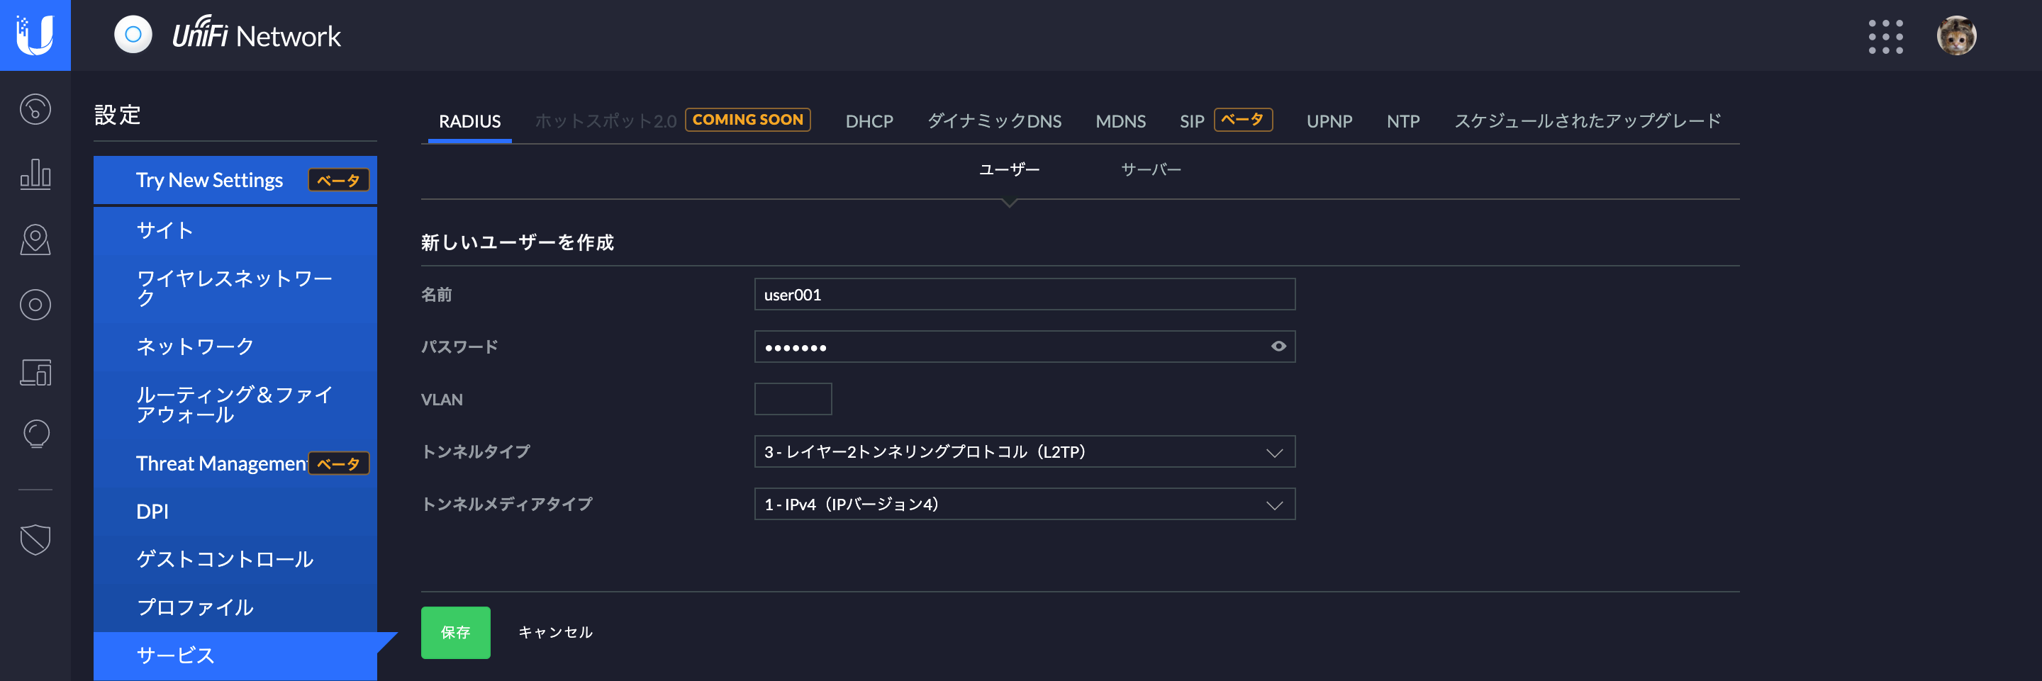Select the ダイナミックDNS tab
The width and height of the screenshot is (2042, 681).
tap(994, 121)
